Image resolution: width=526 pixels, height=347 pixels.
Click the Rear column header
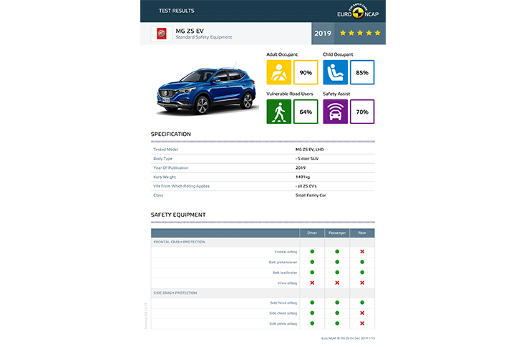362,233
